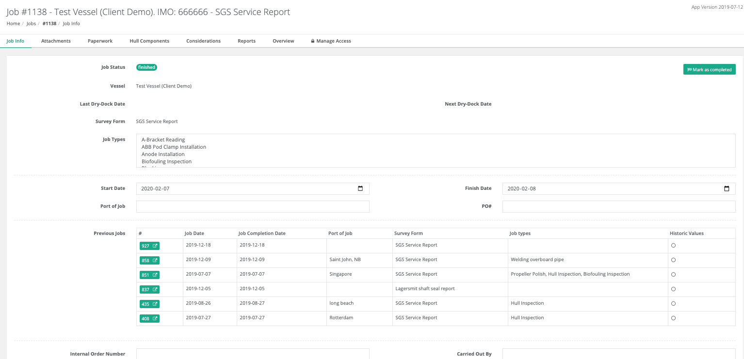This screenshot has height=359, width=744.
Task: Switch to the Hull Components tab
Action: coord(149,41)
